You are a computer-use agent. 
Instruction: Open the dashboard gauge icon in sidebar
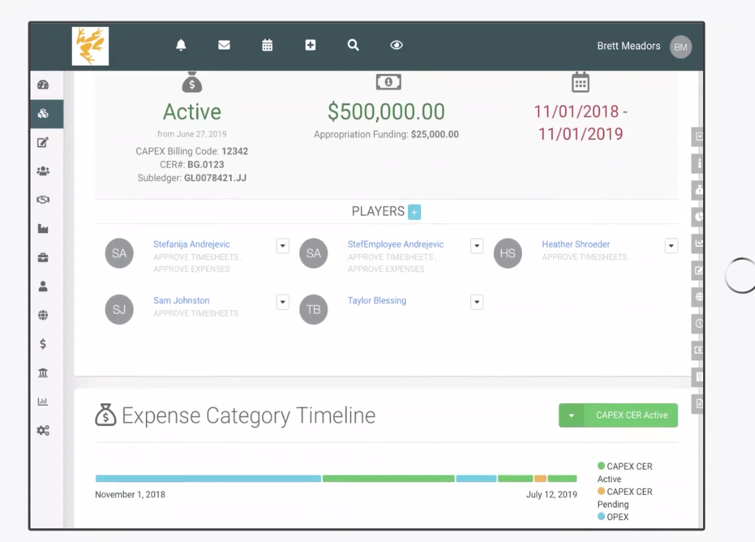tap(43, 85)
